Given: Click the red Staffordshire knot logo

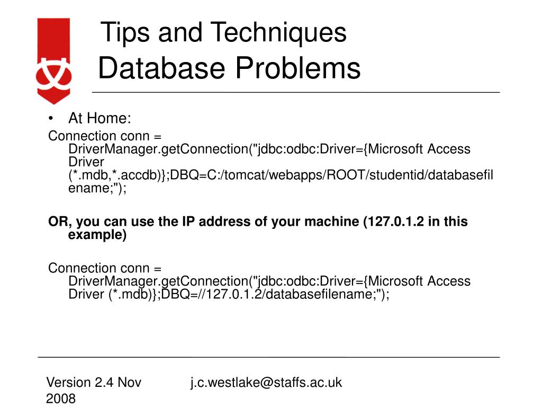Looking at the screenshot, I should tap(53, 61).
